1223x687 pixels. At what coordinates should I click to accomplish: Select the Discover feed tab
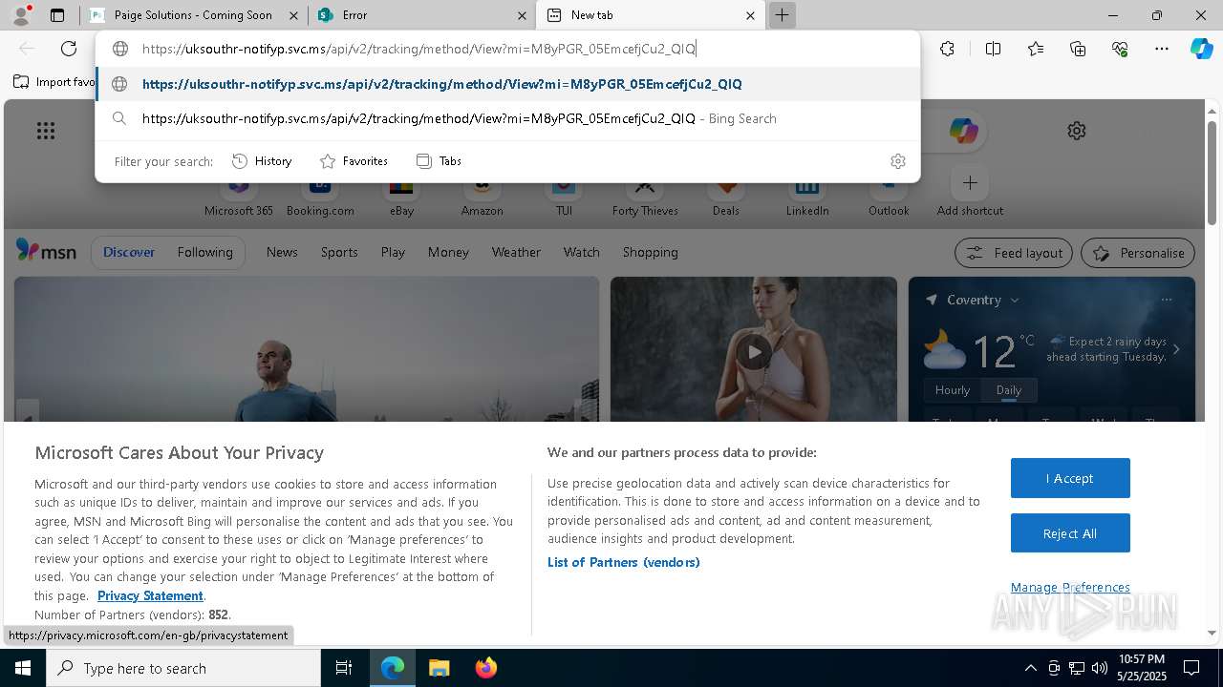(x=129, y=252)
